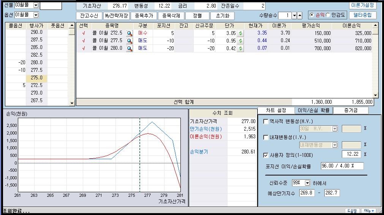Screen dimensions: 384x215
Task: Enable the 역사적 변동성(H.V.) checkbox
Action: [x=266, y=122]
